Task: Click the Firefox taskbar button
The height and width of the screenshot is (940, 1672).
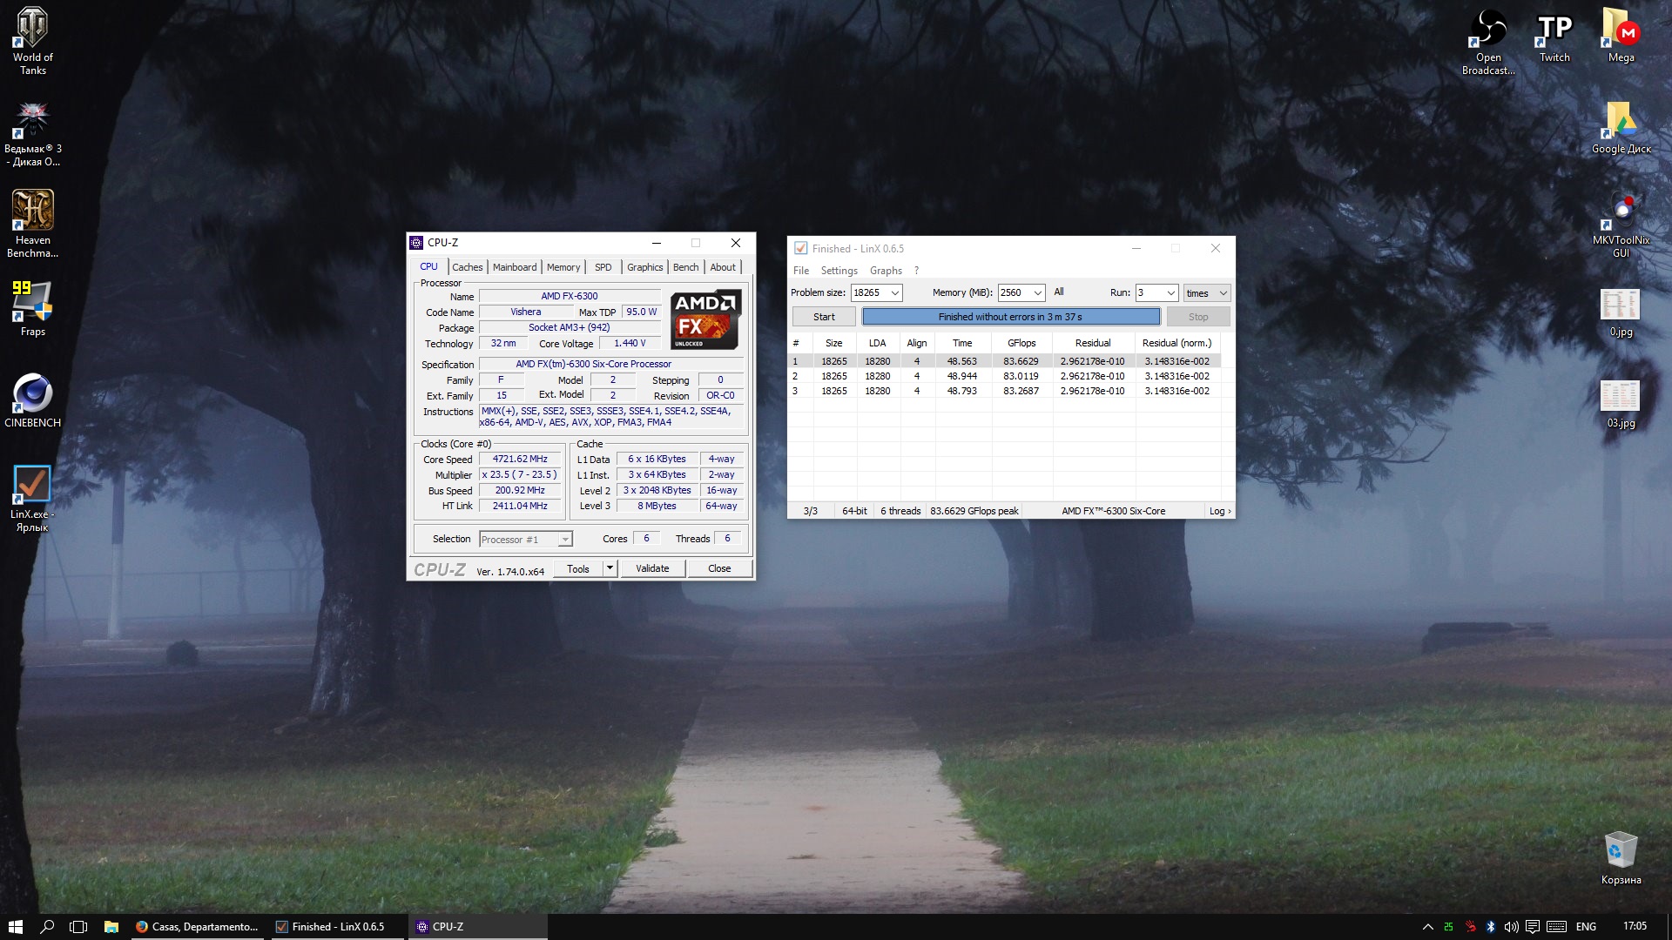Action: [198, 927]
